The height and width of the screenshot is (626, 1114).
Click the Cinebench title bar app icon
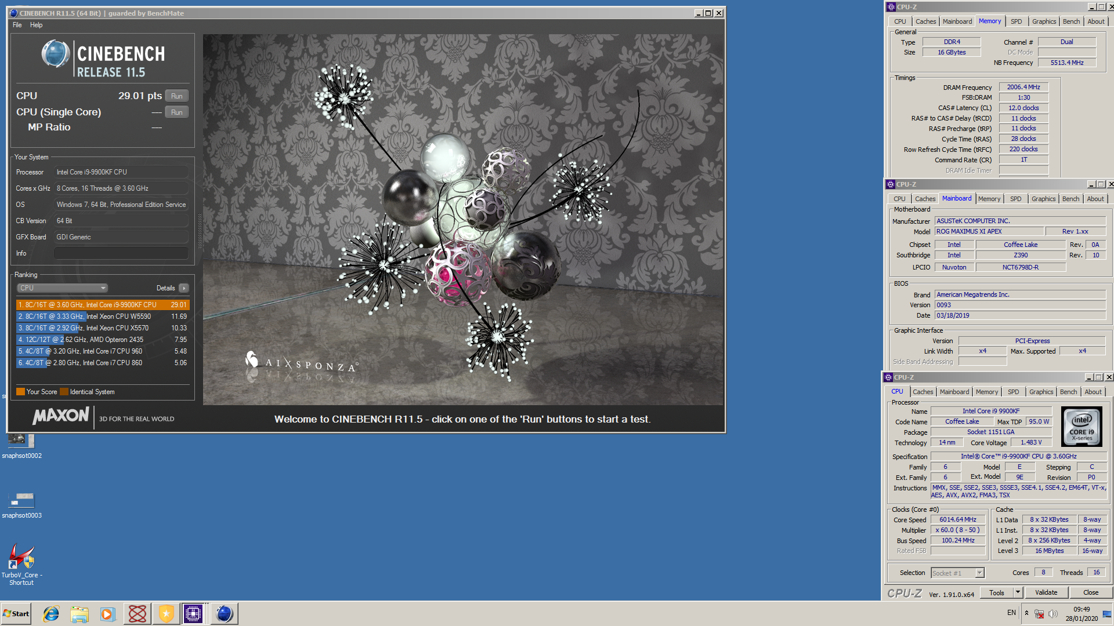[x=14, y=13]
